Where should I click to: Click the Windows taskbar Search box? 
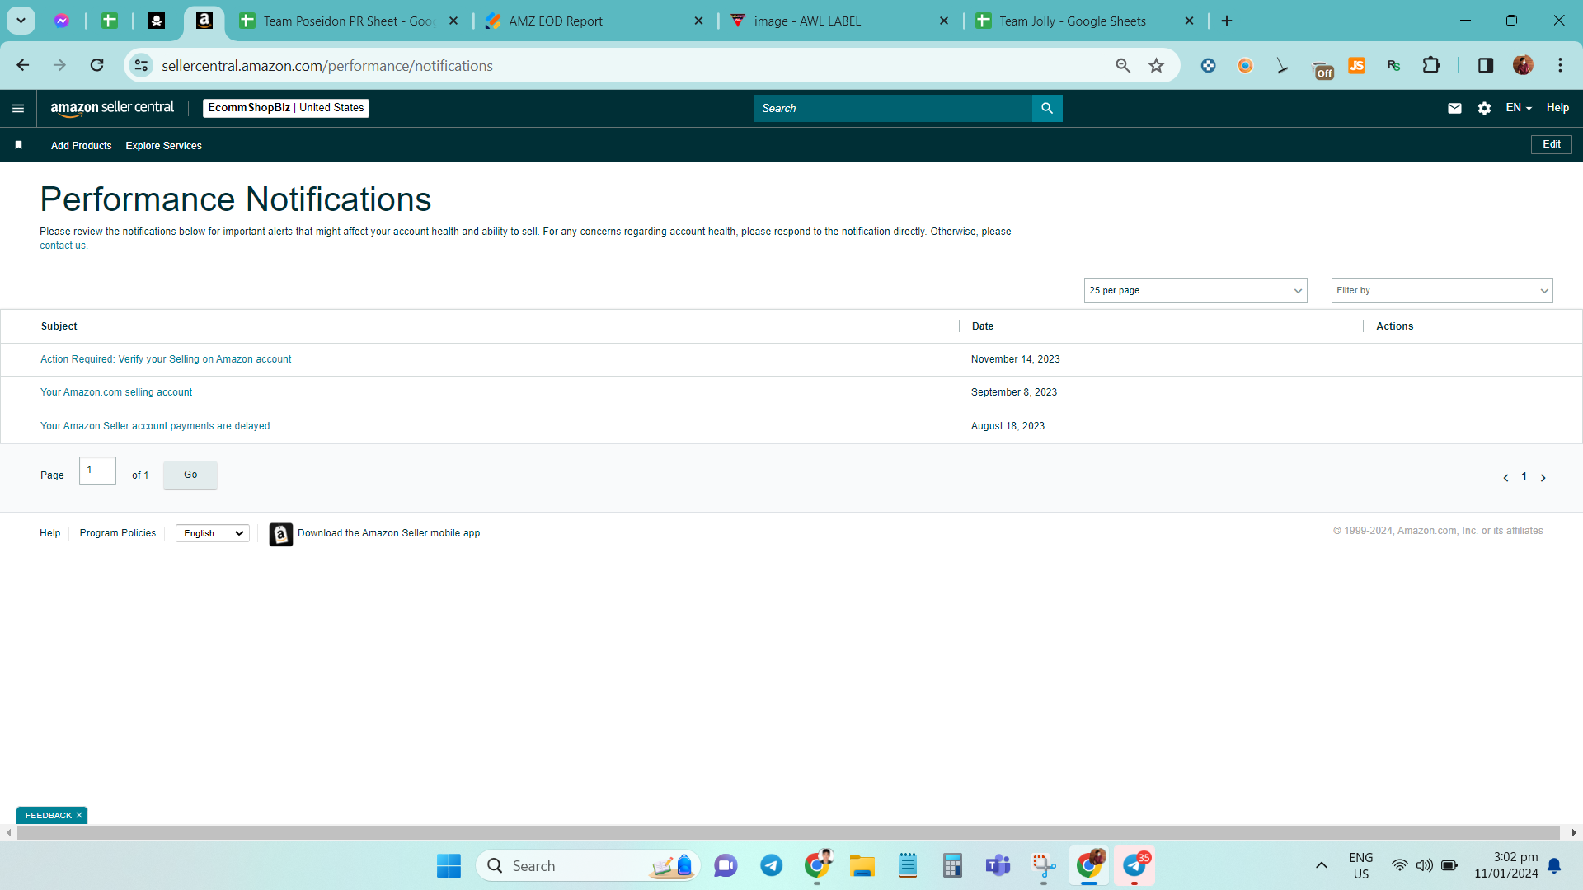pyautogui.click(x=588, y=865)
